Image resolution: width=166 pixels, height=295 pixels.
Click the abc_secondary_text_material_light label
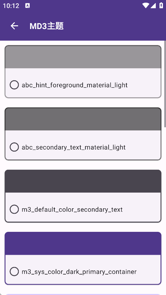[x=74, y=147]
